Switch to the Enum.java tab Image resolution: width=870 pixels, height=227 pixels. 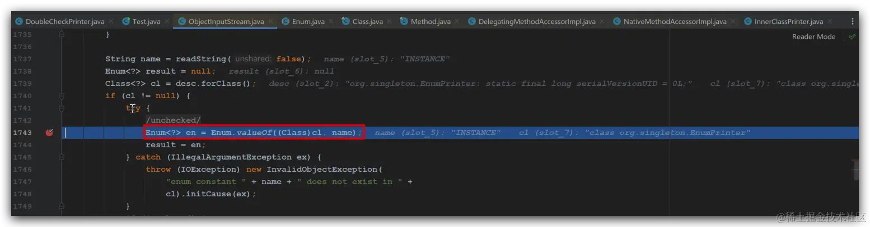[x=308, y=22]
